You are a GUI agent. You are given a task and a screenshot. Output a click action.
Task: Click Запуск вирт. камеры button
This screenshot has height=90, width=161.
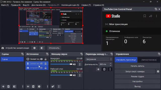tap(135, 71)
